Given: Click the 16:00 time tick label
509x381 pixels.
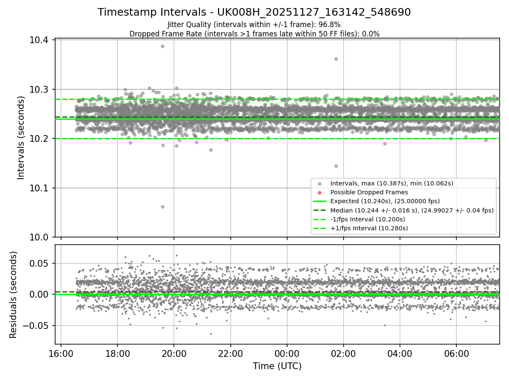Looking at the screenshot, I should [x=61, y=353].
